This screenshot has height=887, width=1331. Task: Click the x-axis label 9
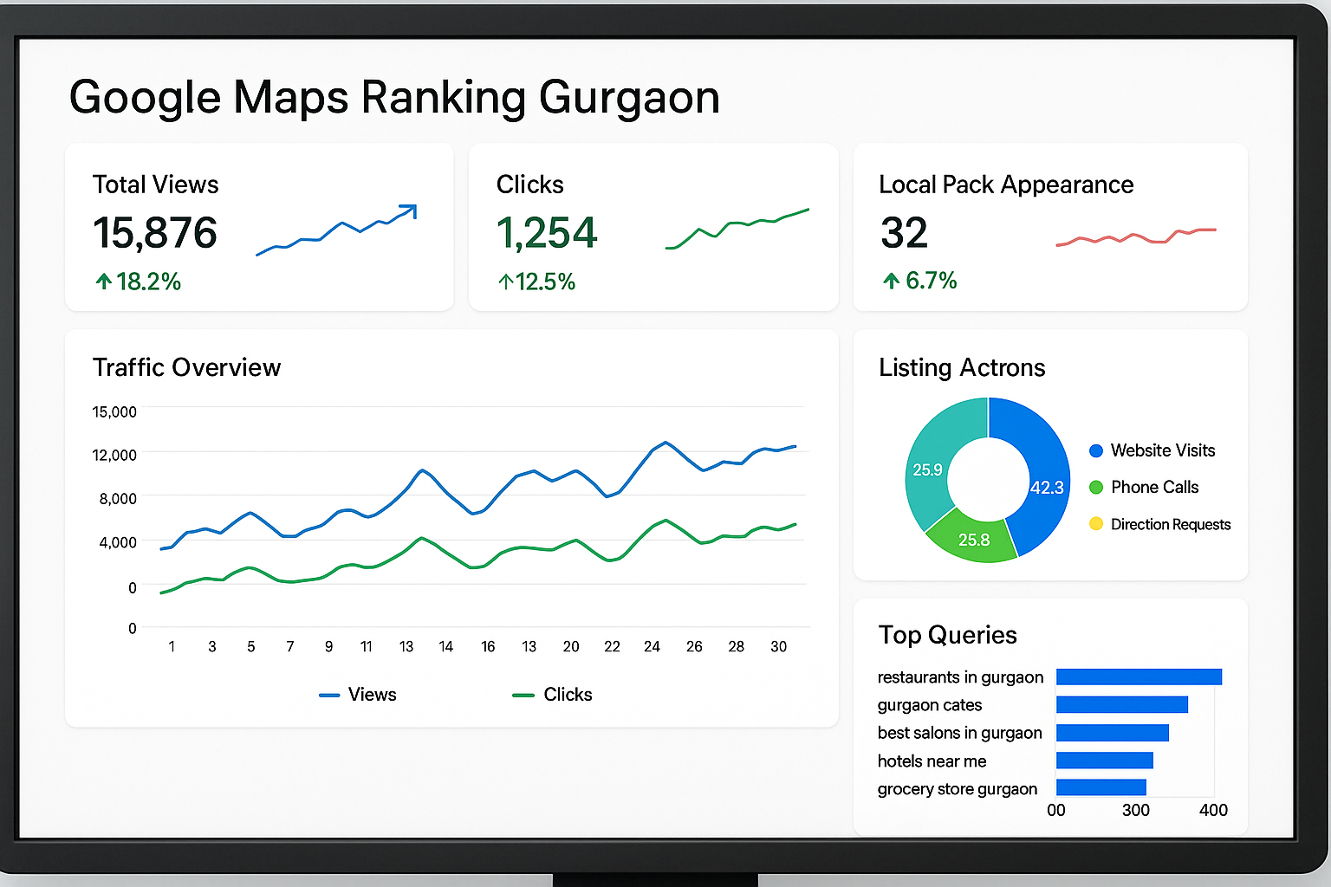(328, 647)
